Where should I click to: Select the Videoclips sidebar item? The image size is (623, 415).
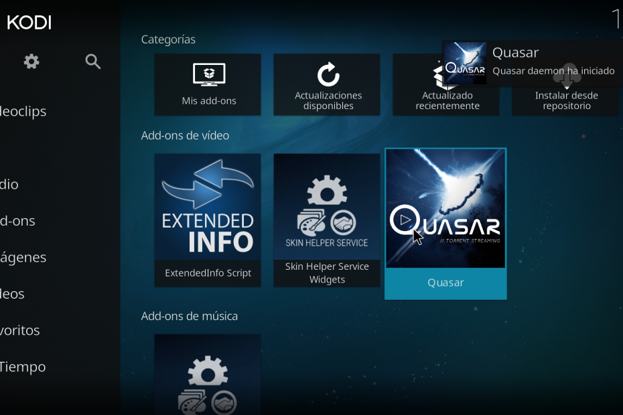coord(23,111)
